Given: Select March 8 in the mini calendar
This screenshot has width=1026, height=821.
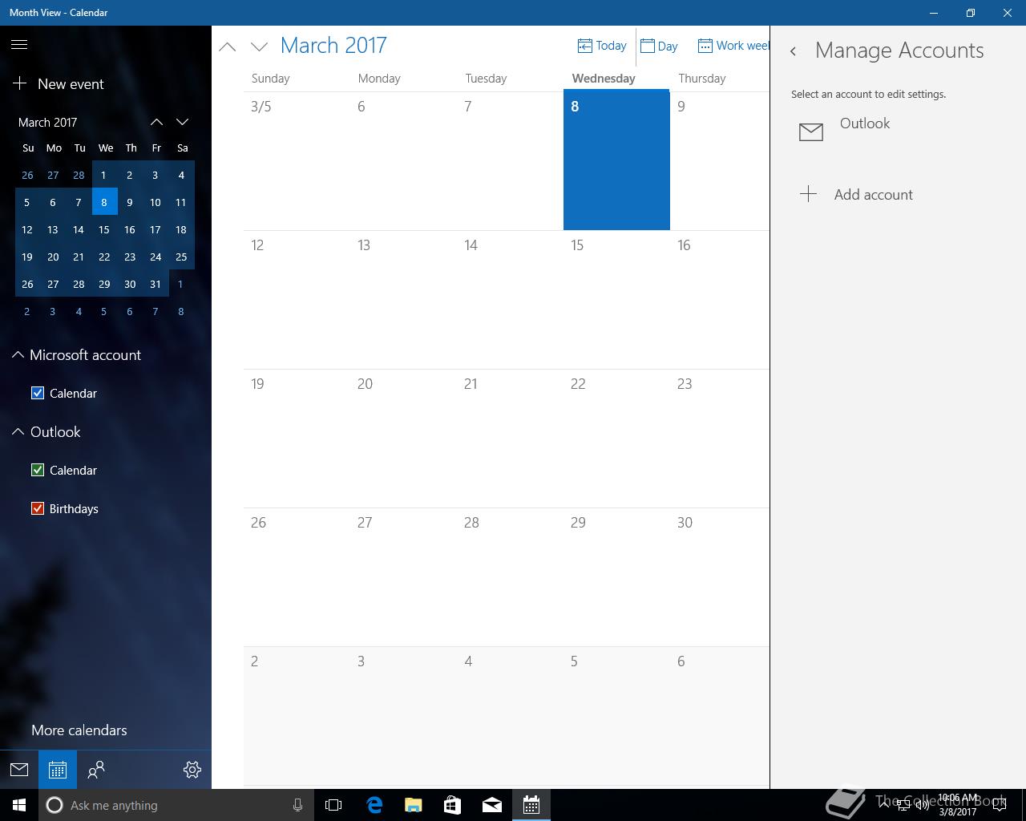Looking at the screenshot, I should [x=104, y=202].
